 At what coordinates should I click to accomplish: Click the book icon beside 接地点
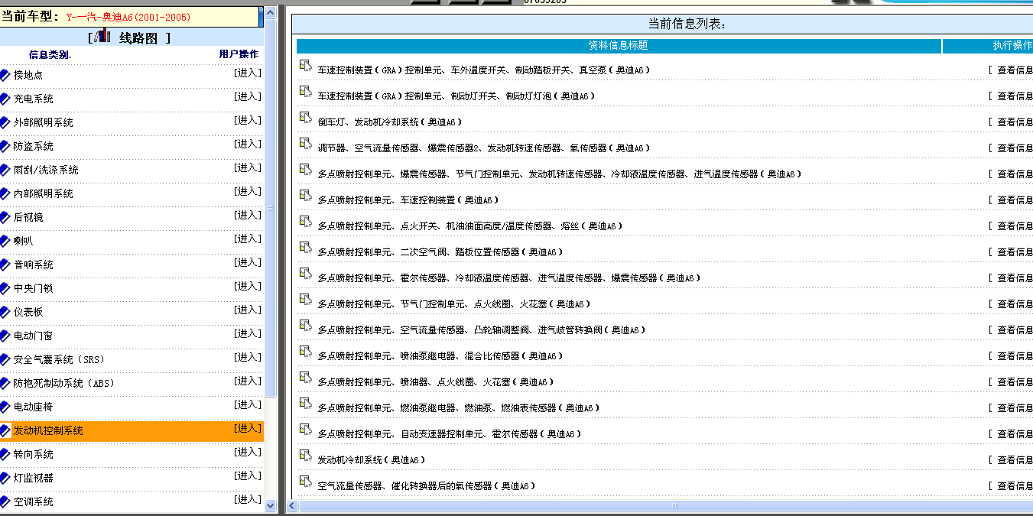[5, 75]
